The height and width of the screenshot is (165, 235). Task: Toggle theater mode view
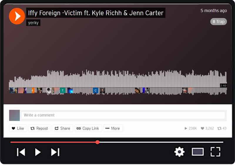[x=198, y=152]
